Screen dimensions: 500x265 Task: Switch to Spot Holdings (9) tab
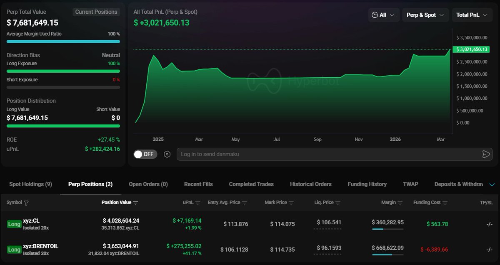pos(30,184)
